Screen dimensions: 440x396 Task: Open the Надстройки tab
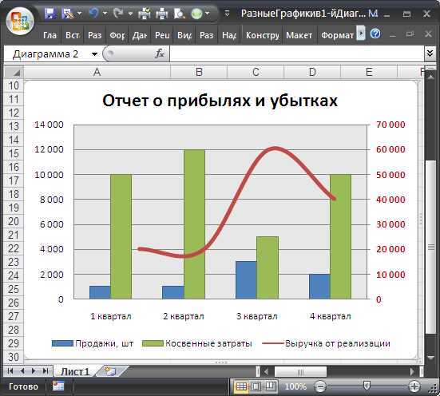tap(229, 35)
